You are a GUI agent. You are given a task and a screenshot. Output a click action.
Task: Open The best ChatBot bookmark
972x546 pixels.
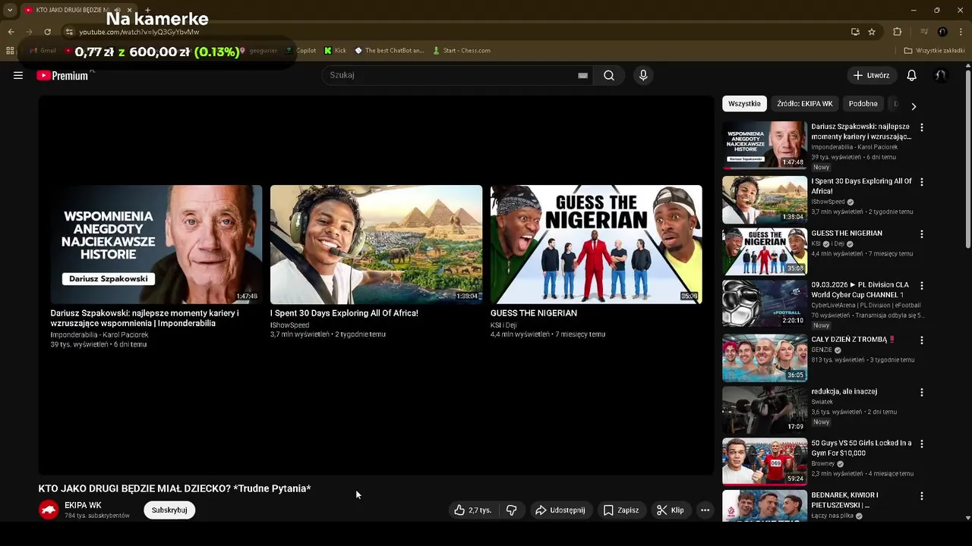tap(390, 51)
